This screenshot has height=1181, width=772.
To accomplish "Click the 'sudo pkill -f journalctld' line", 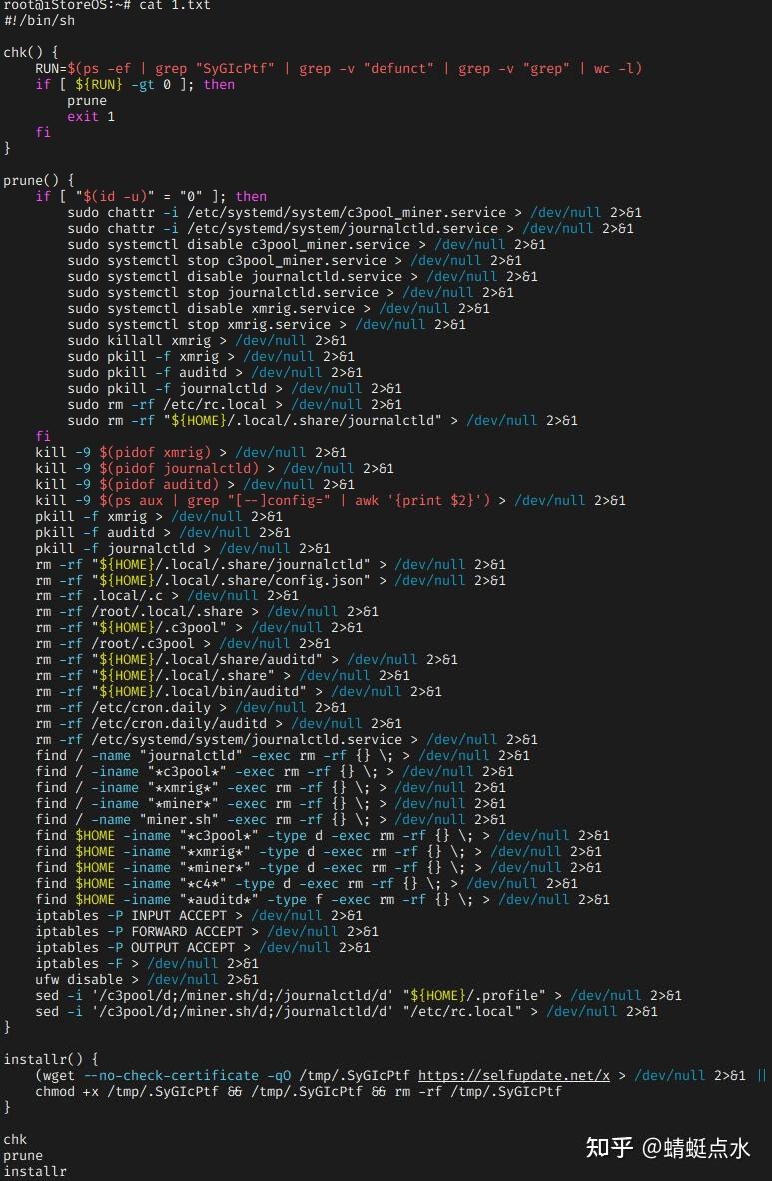I will [235, 389].
